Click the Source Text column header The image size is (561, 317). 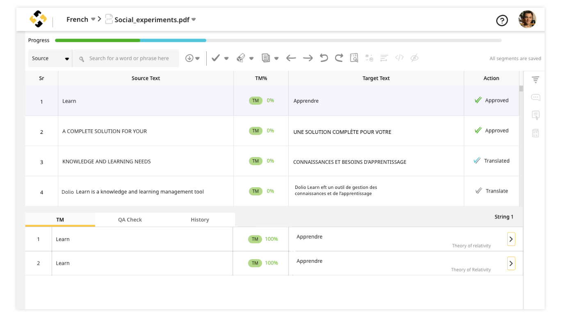[x=146, y=78]
